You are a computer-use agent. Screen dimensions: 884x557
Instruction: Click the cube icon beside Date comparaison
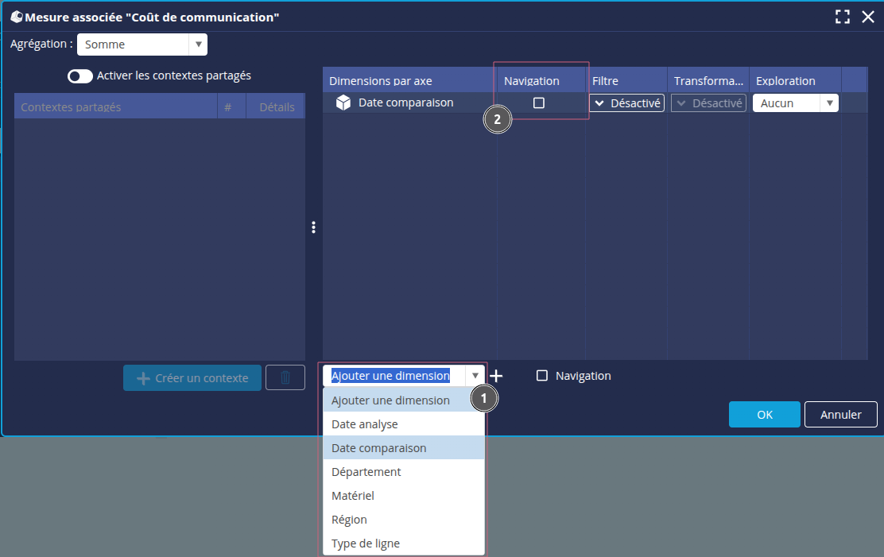(343, 103)
